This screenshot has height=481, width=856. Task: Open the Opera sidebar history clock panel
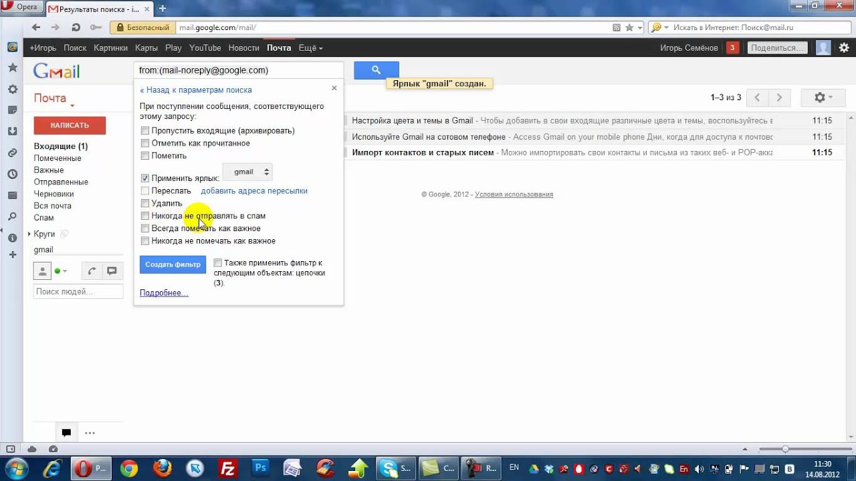coord(12,174)
